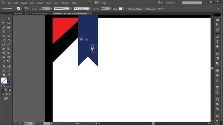Select the Gradient tool
223x125 pixels.
9,57
